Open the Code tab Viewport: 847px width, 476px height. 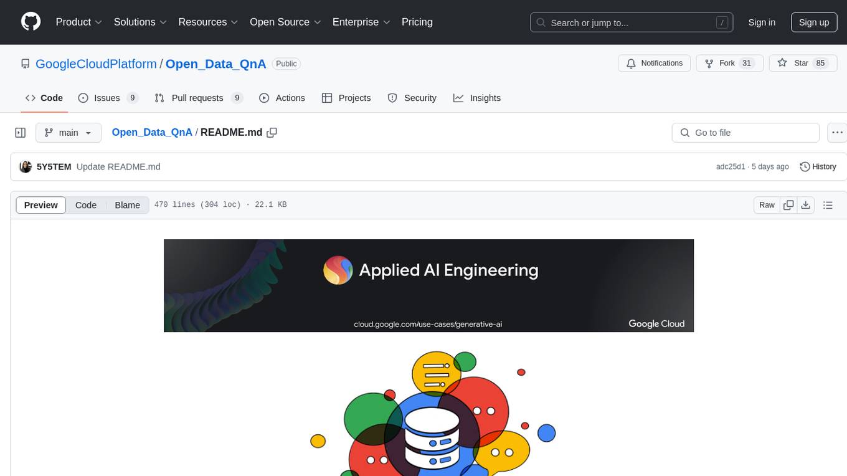tap(44, 98)
